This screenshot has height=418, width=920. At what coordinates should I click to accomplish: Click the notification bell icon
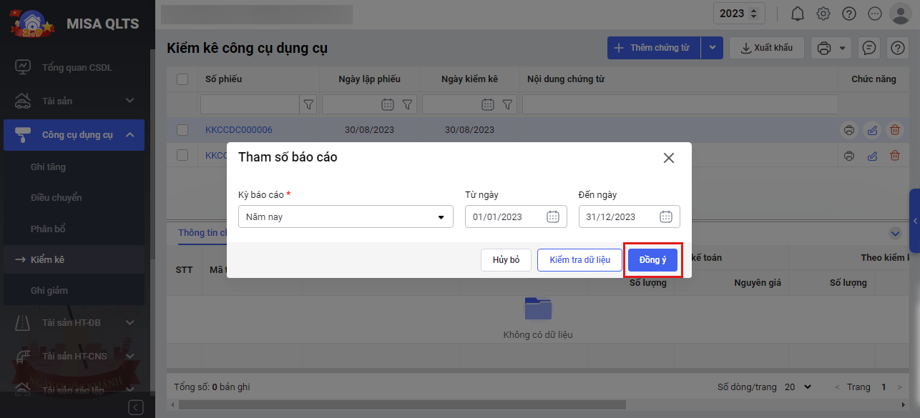point(798,14)
